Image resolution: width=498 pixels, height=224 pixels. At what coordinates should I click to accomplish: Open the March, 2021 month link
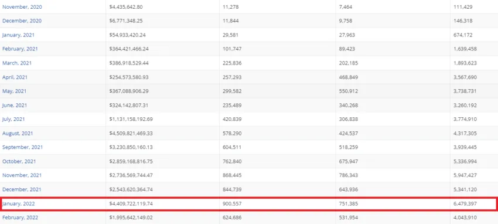[x=17, y=63]
